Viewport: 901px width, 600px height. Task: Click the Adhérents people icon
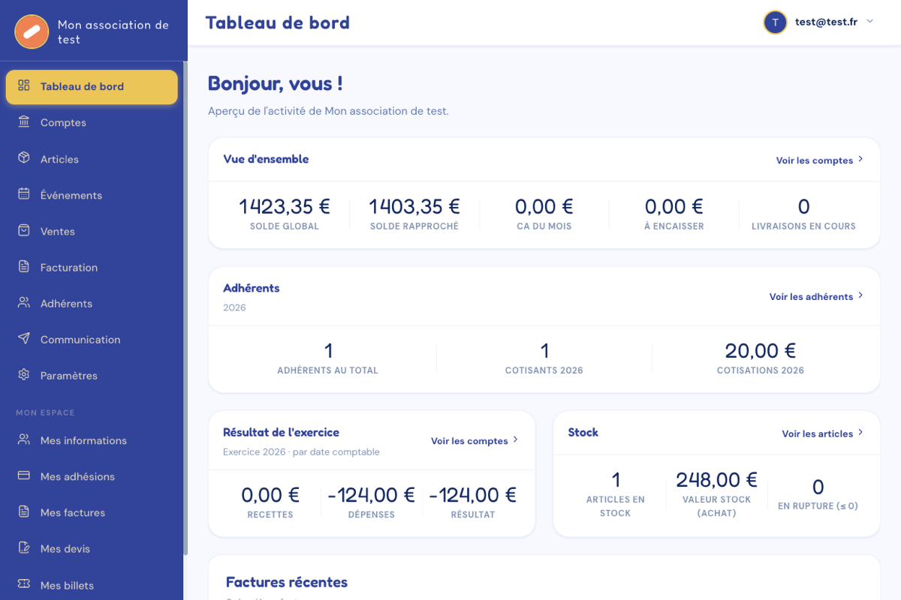(x=24, y=302)
